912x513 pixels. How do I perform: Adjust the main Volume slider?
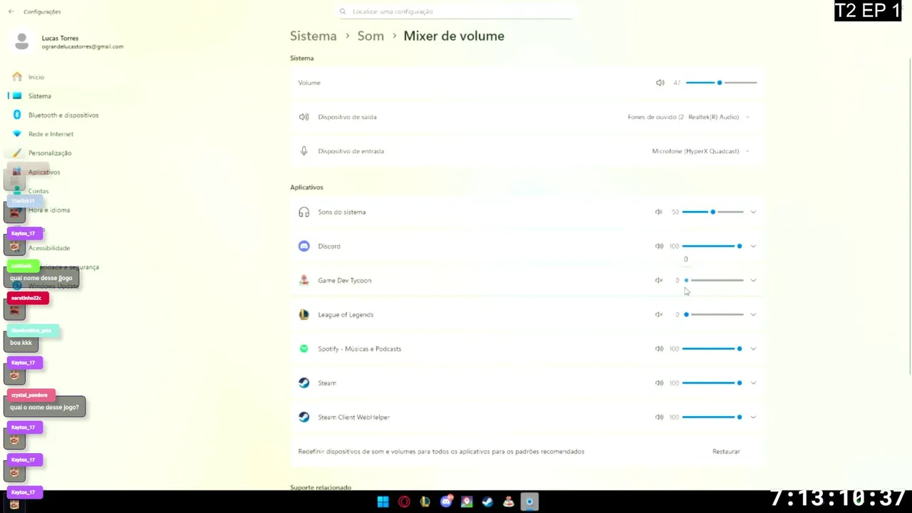[721, 83]
